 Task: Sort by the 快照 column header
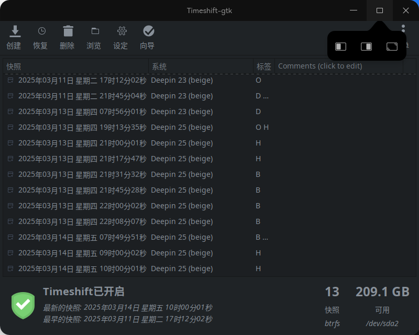click(76, 66)
